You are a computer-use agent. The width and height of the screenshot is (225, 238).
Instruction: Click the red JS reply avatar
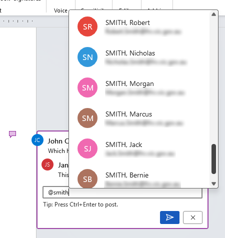click(x=47, y=164)
